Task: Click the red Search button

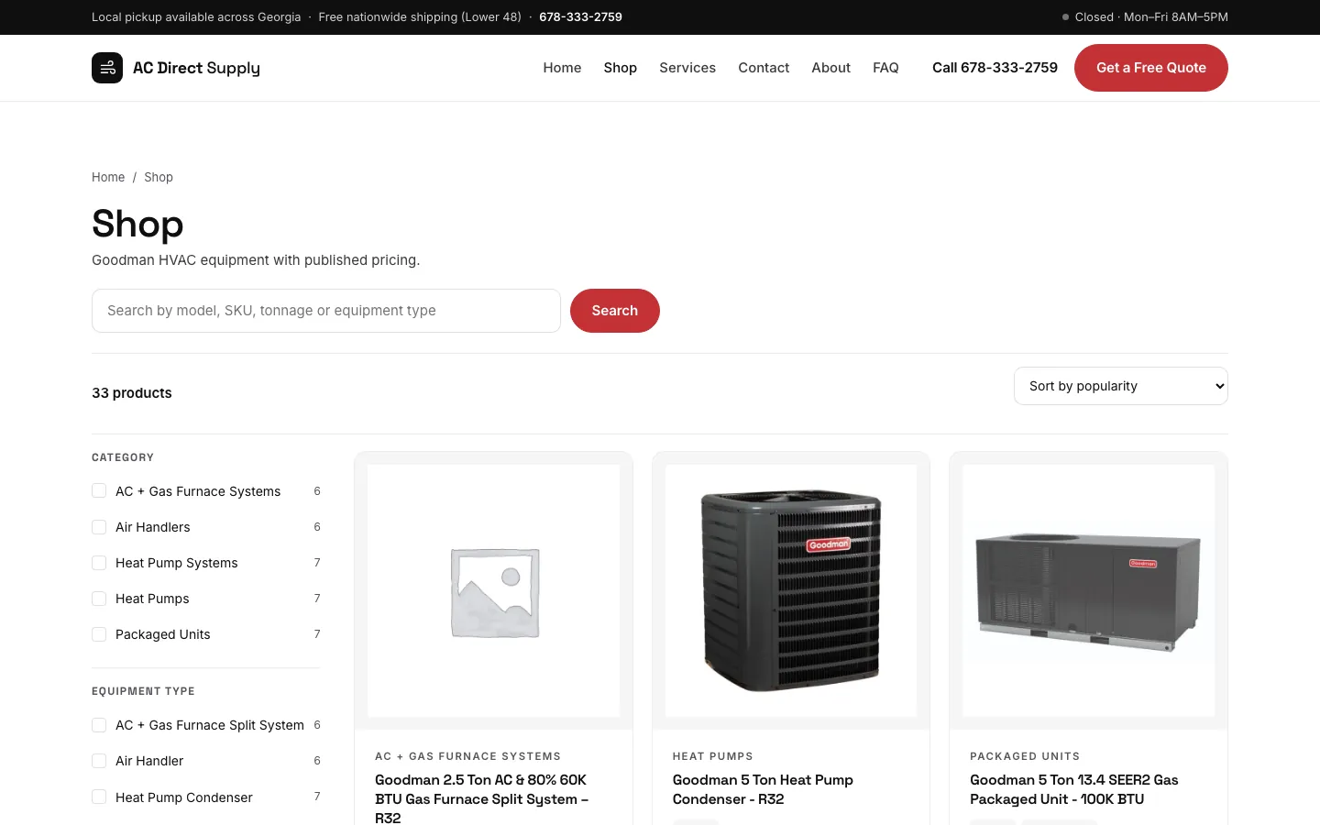Action: pyautogui.click(x=615, y=311)
